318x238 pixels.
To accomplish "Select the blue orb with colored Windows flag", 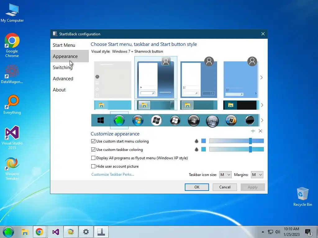I will pos(231,121).
